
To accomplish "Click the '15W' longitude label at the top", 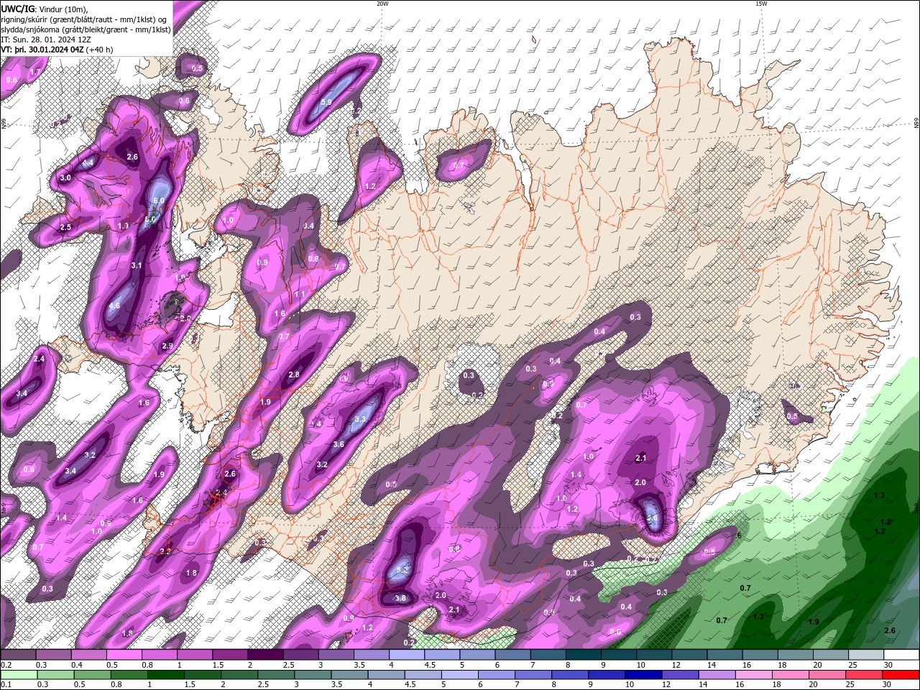I will 761,4.
